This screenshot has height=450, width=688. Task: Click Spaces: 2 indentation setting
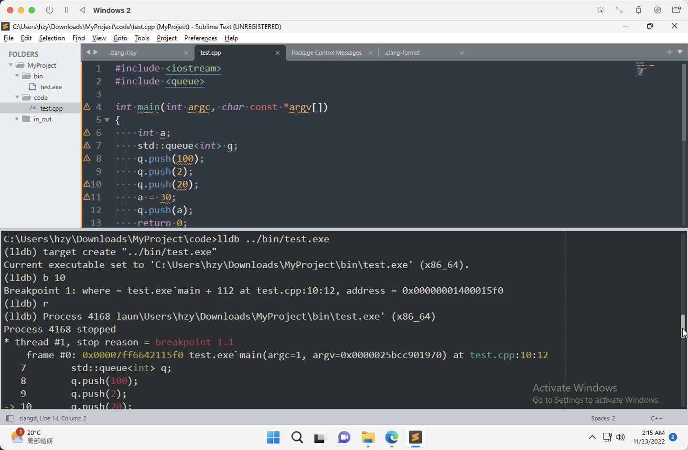pyautogui.click(x=603, y=418)
